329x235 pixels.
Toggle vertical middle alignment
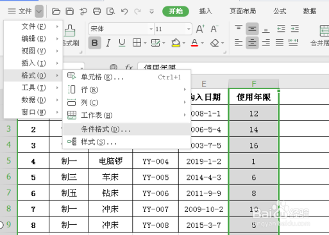(252, 29)
